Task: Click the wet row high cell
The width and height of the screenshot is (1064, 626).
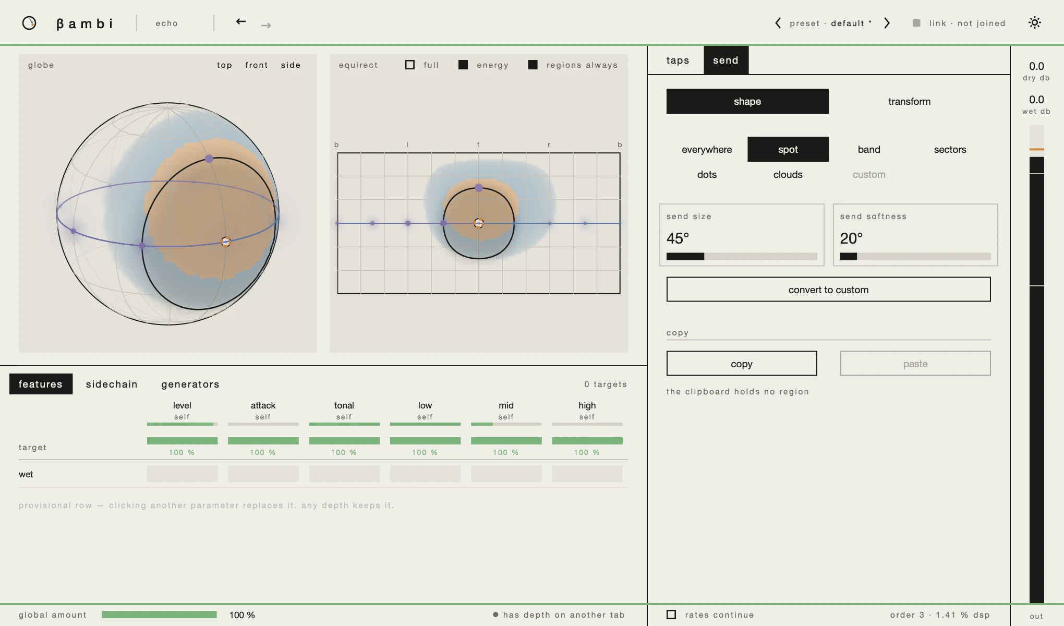Action: click(587, 474)
